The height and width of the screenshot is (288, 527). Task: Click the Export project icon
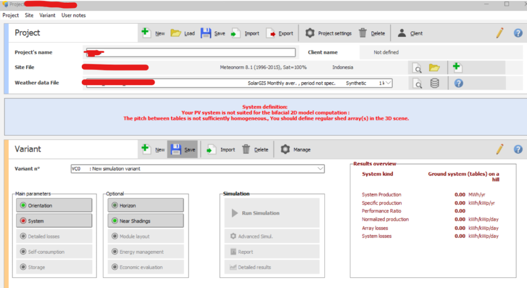click(271, 33)
